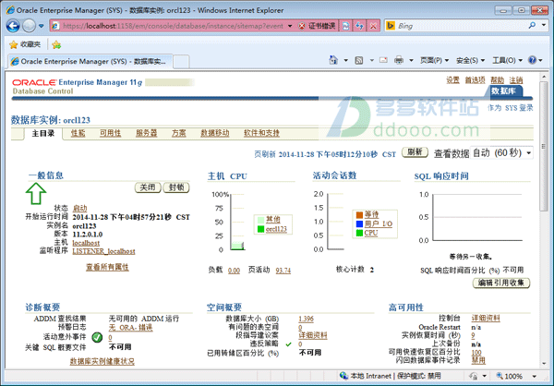Click the Read Mail envelope icon

383,60
